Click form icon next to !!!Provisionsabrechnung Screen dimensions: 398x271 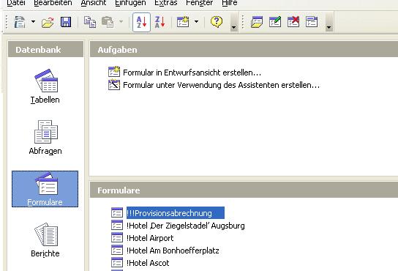point(117,213)
